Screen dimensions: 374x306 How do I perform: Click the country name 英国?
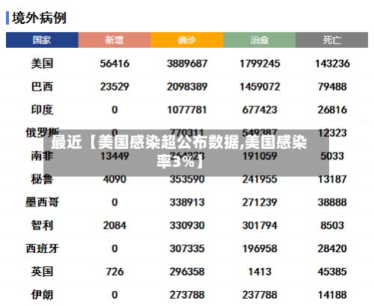point(42,272)
